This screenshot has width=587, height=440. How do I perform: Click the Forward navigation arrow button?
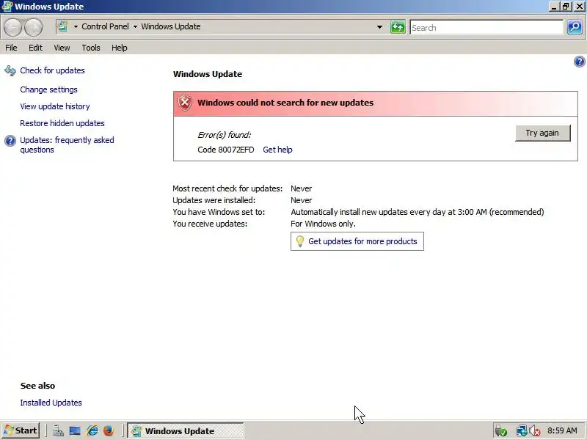(x=33, y=28)
